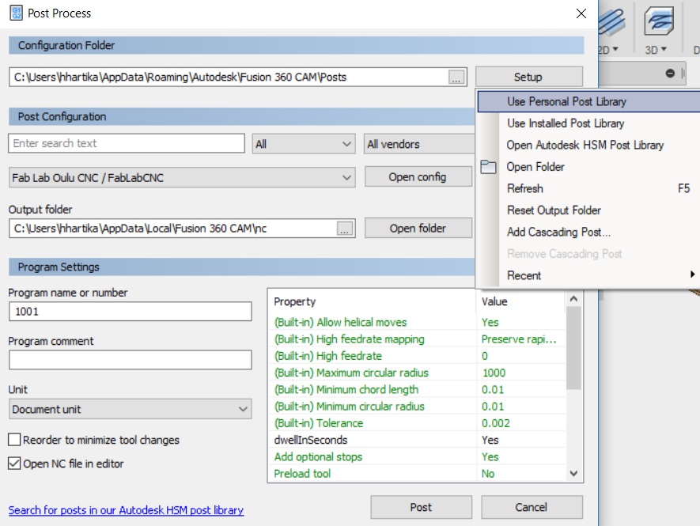Open the All post type filter dropdown
The width and height of the screenshot is (700, 526).
(x=304, y=144)
